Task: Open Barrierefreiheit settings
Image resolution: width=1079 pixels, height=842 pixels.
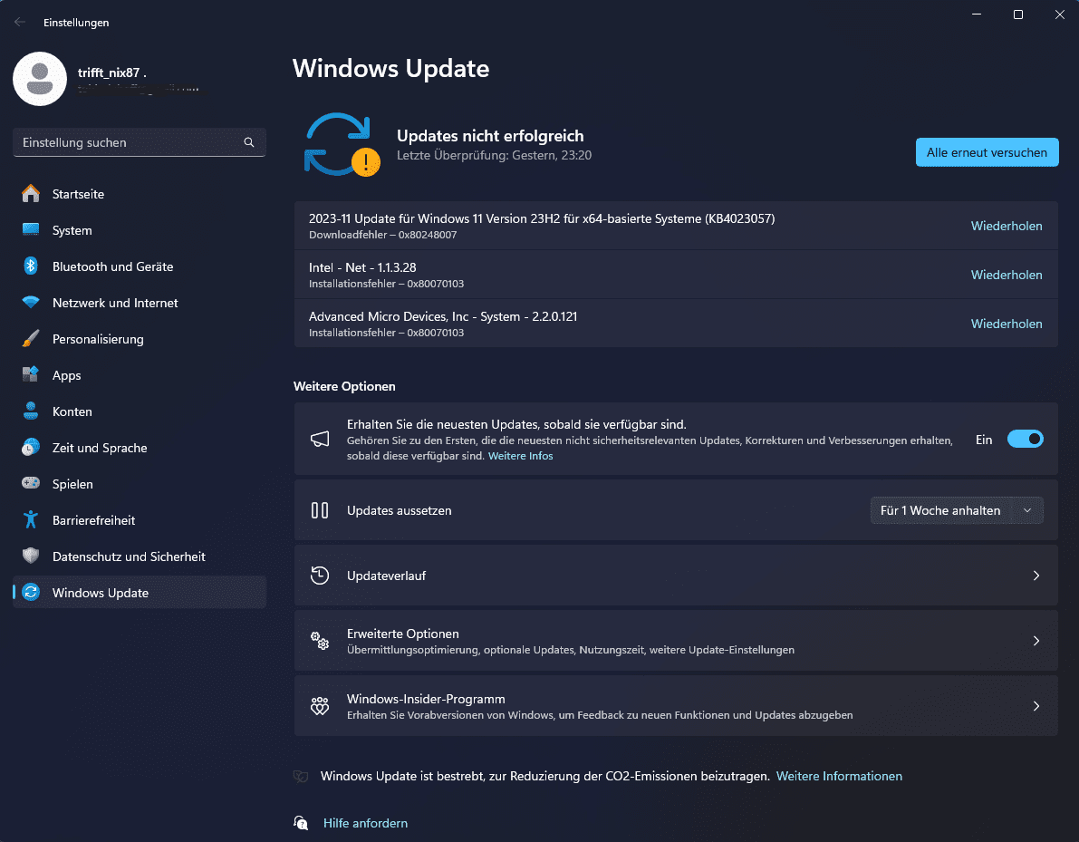Action: point(140,520)
